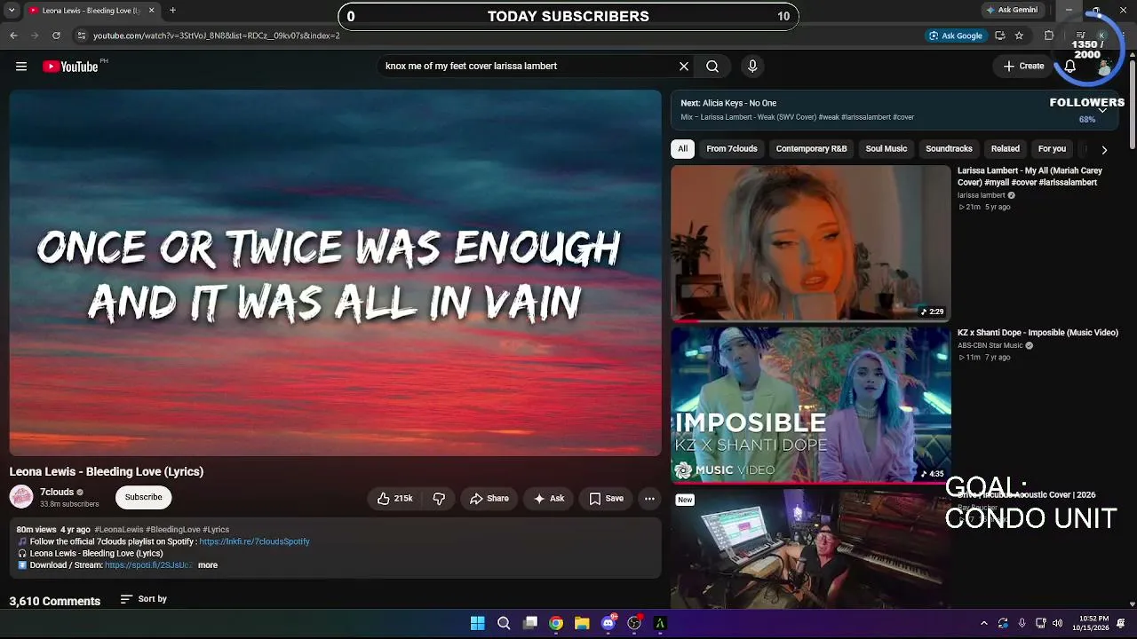Select the 'Soundtracks' filter chip
Viewport: 1137px width, 639px height.
tap(949, 149)
